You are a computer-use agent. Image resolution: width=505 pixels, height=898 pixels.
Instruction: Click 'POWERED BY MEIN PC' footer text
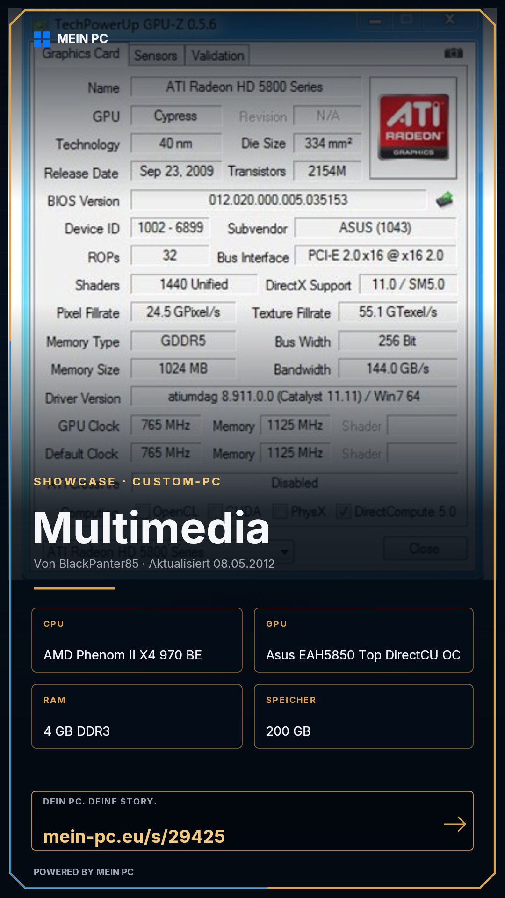click(84, 872)
